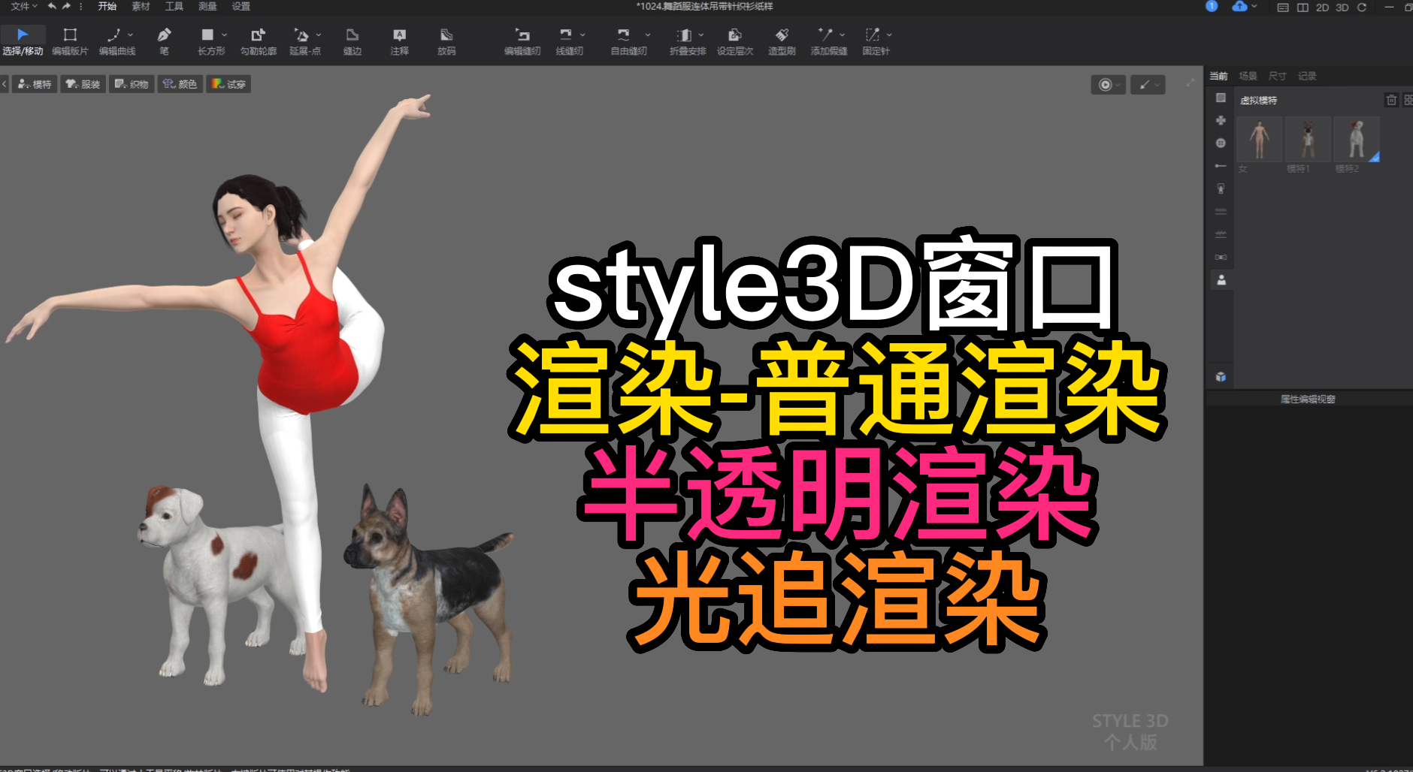Screen dimensions: 1413x772
Task: Open the 折叠安排 dropdown arrow
Action: click(701, 35)
